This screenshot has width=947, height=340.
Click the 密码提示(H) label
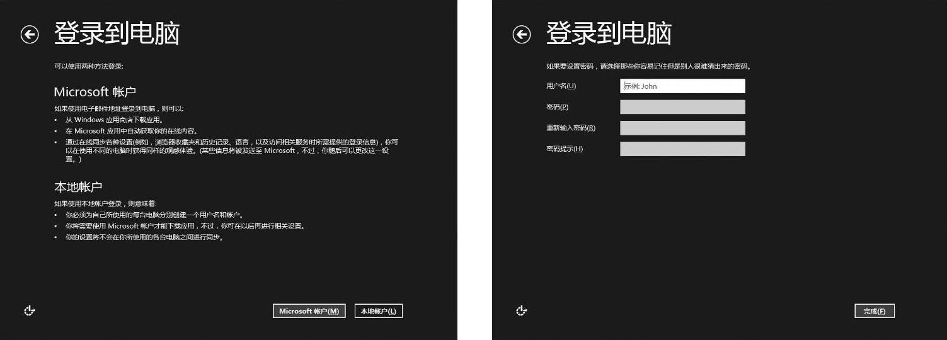point(565,149)
